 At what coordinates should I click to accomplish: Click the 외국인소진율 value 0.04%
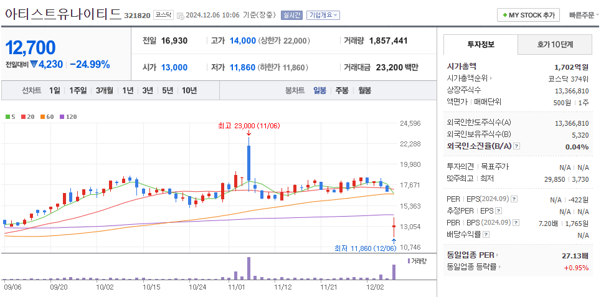577,147
